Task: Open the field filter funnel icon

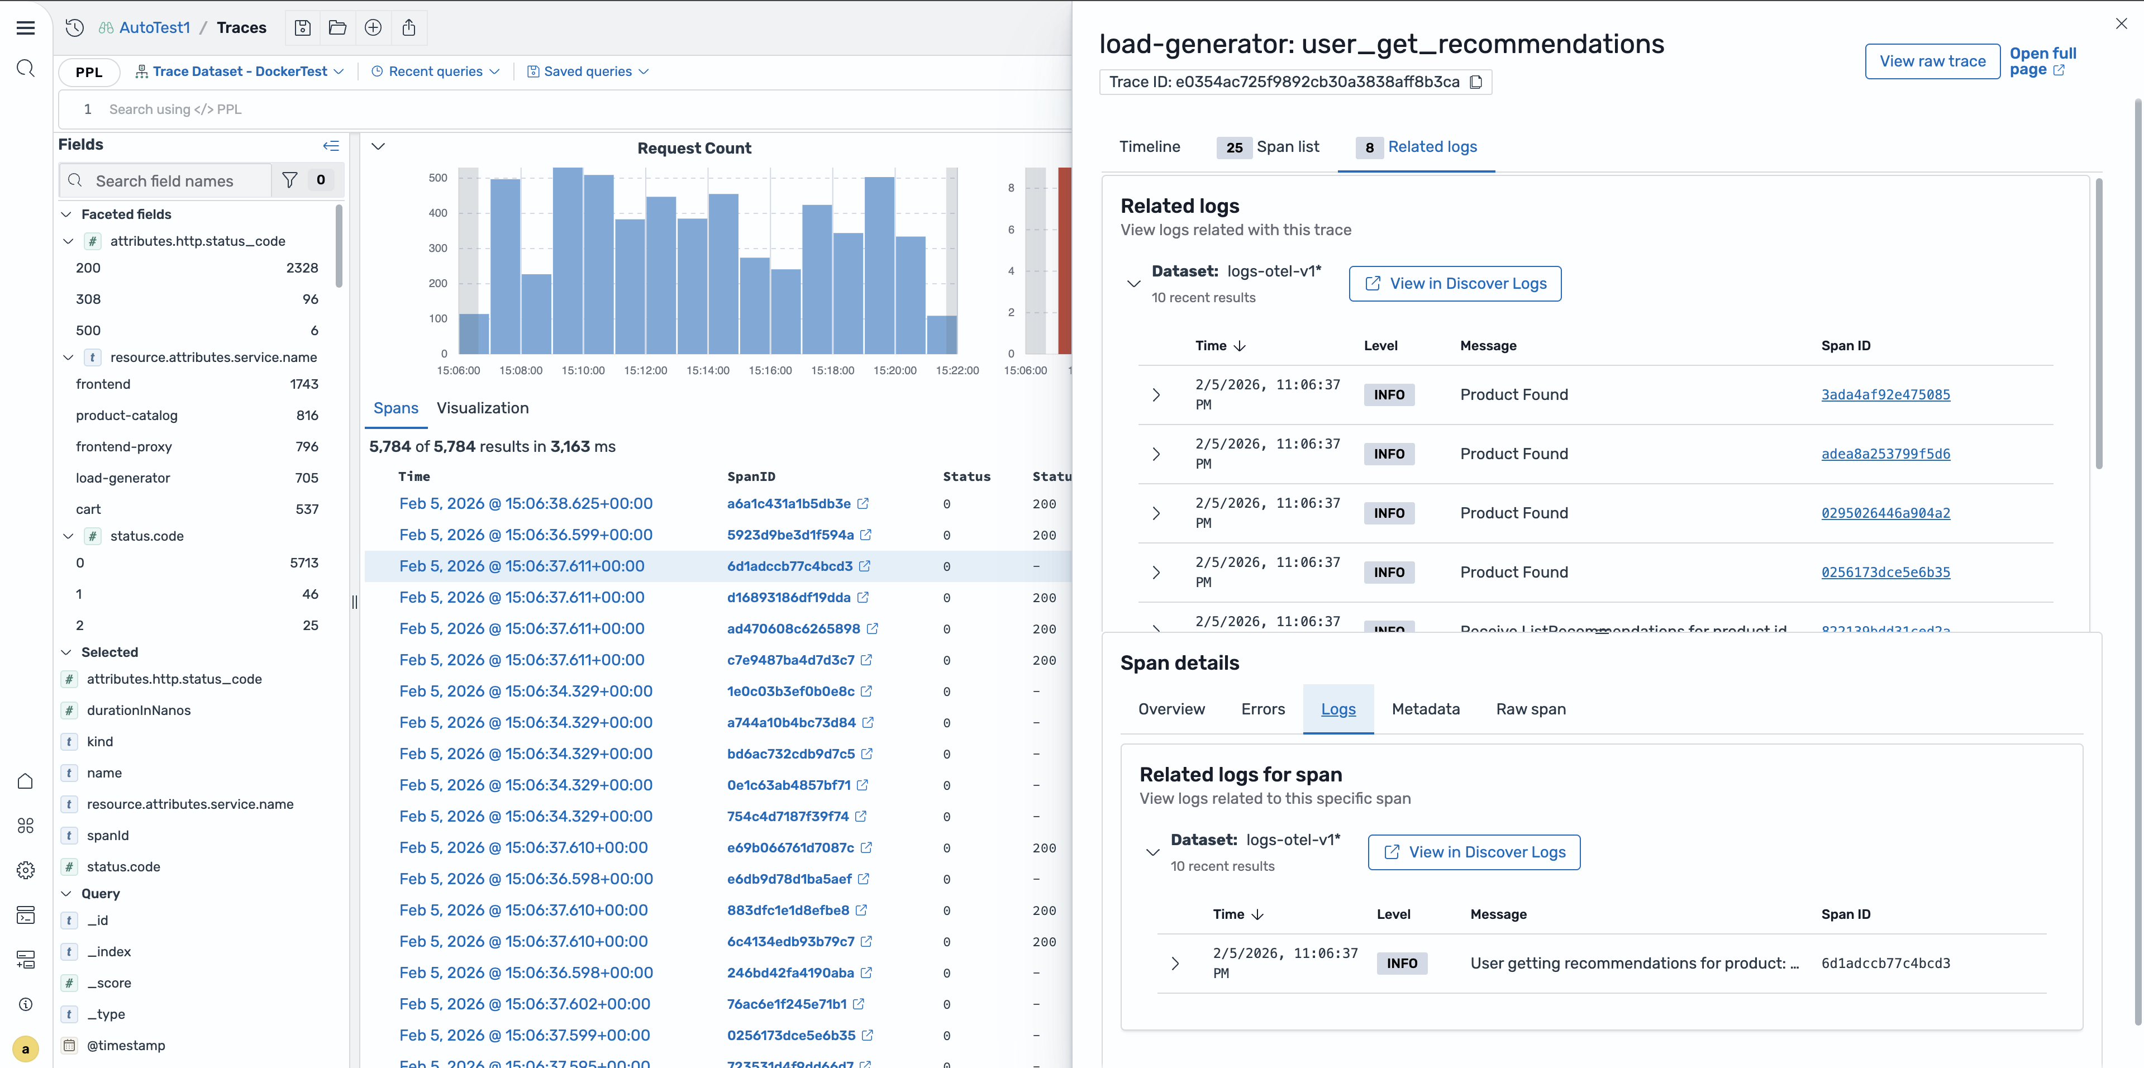Action: click(289, 180)
